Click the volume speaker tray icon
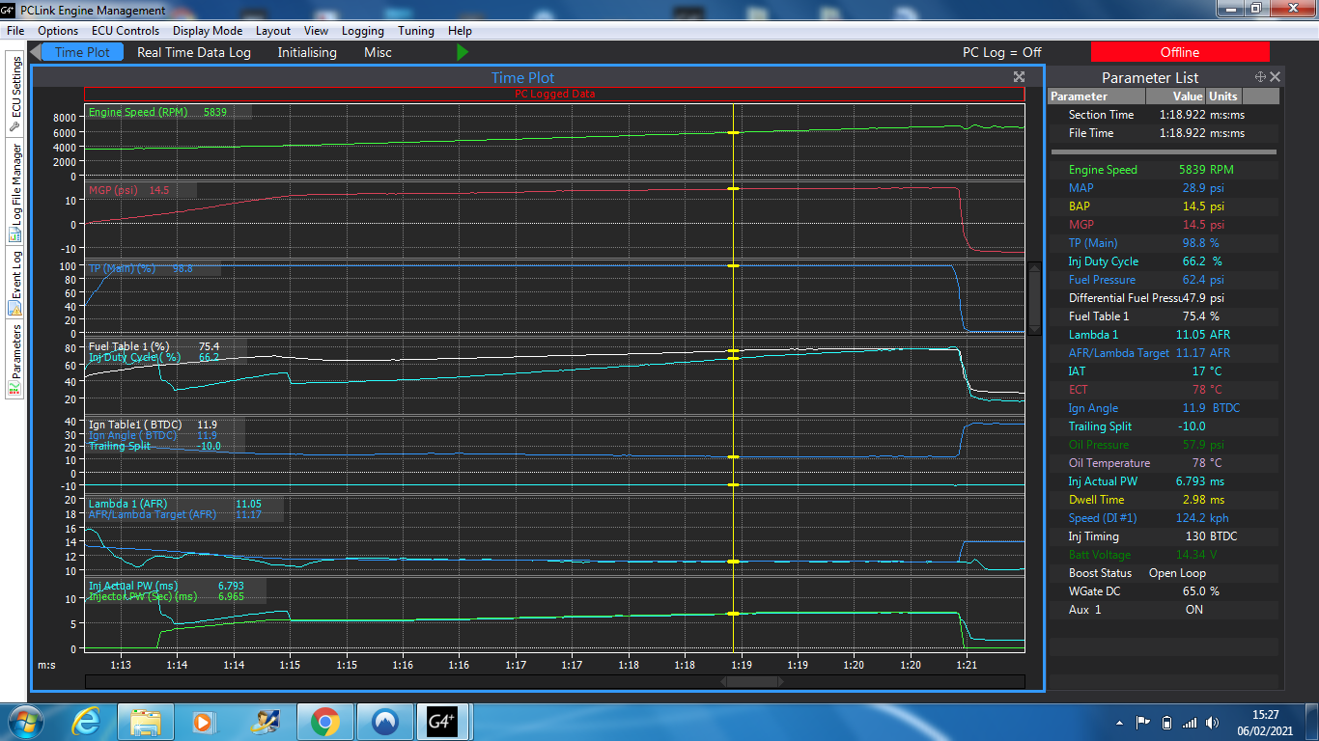 tap(1213, 722)
